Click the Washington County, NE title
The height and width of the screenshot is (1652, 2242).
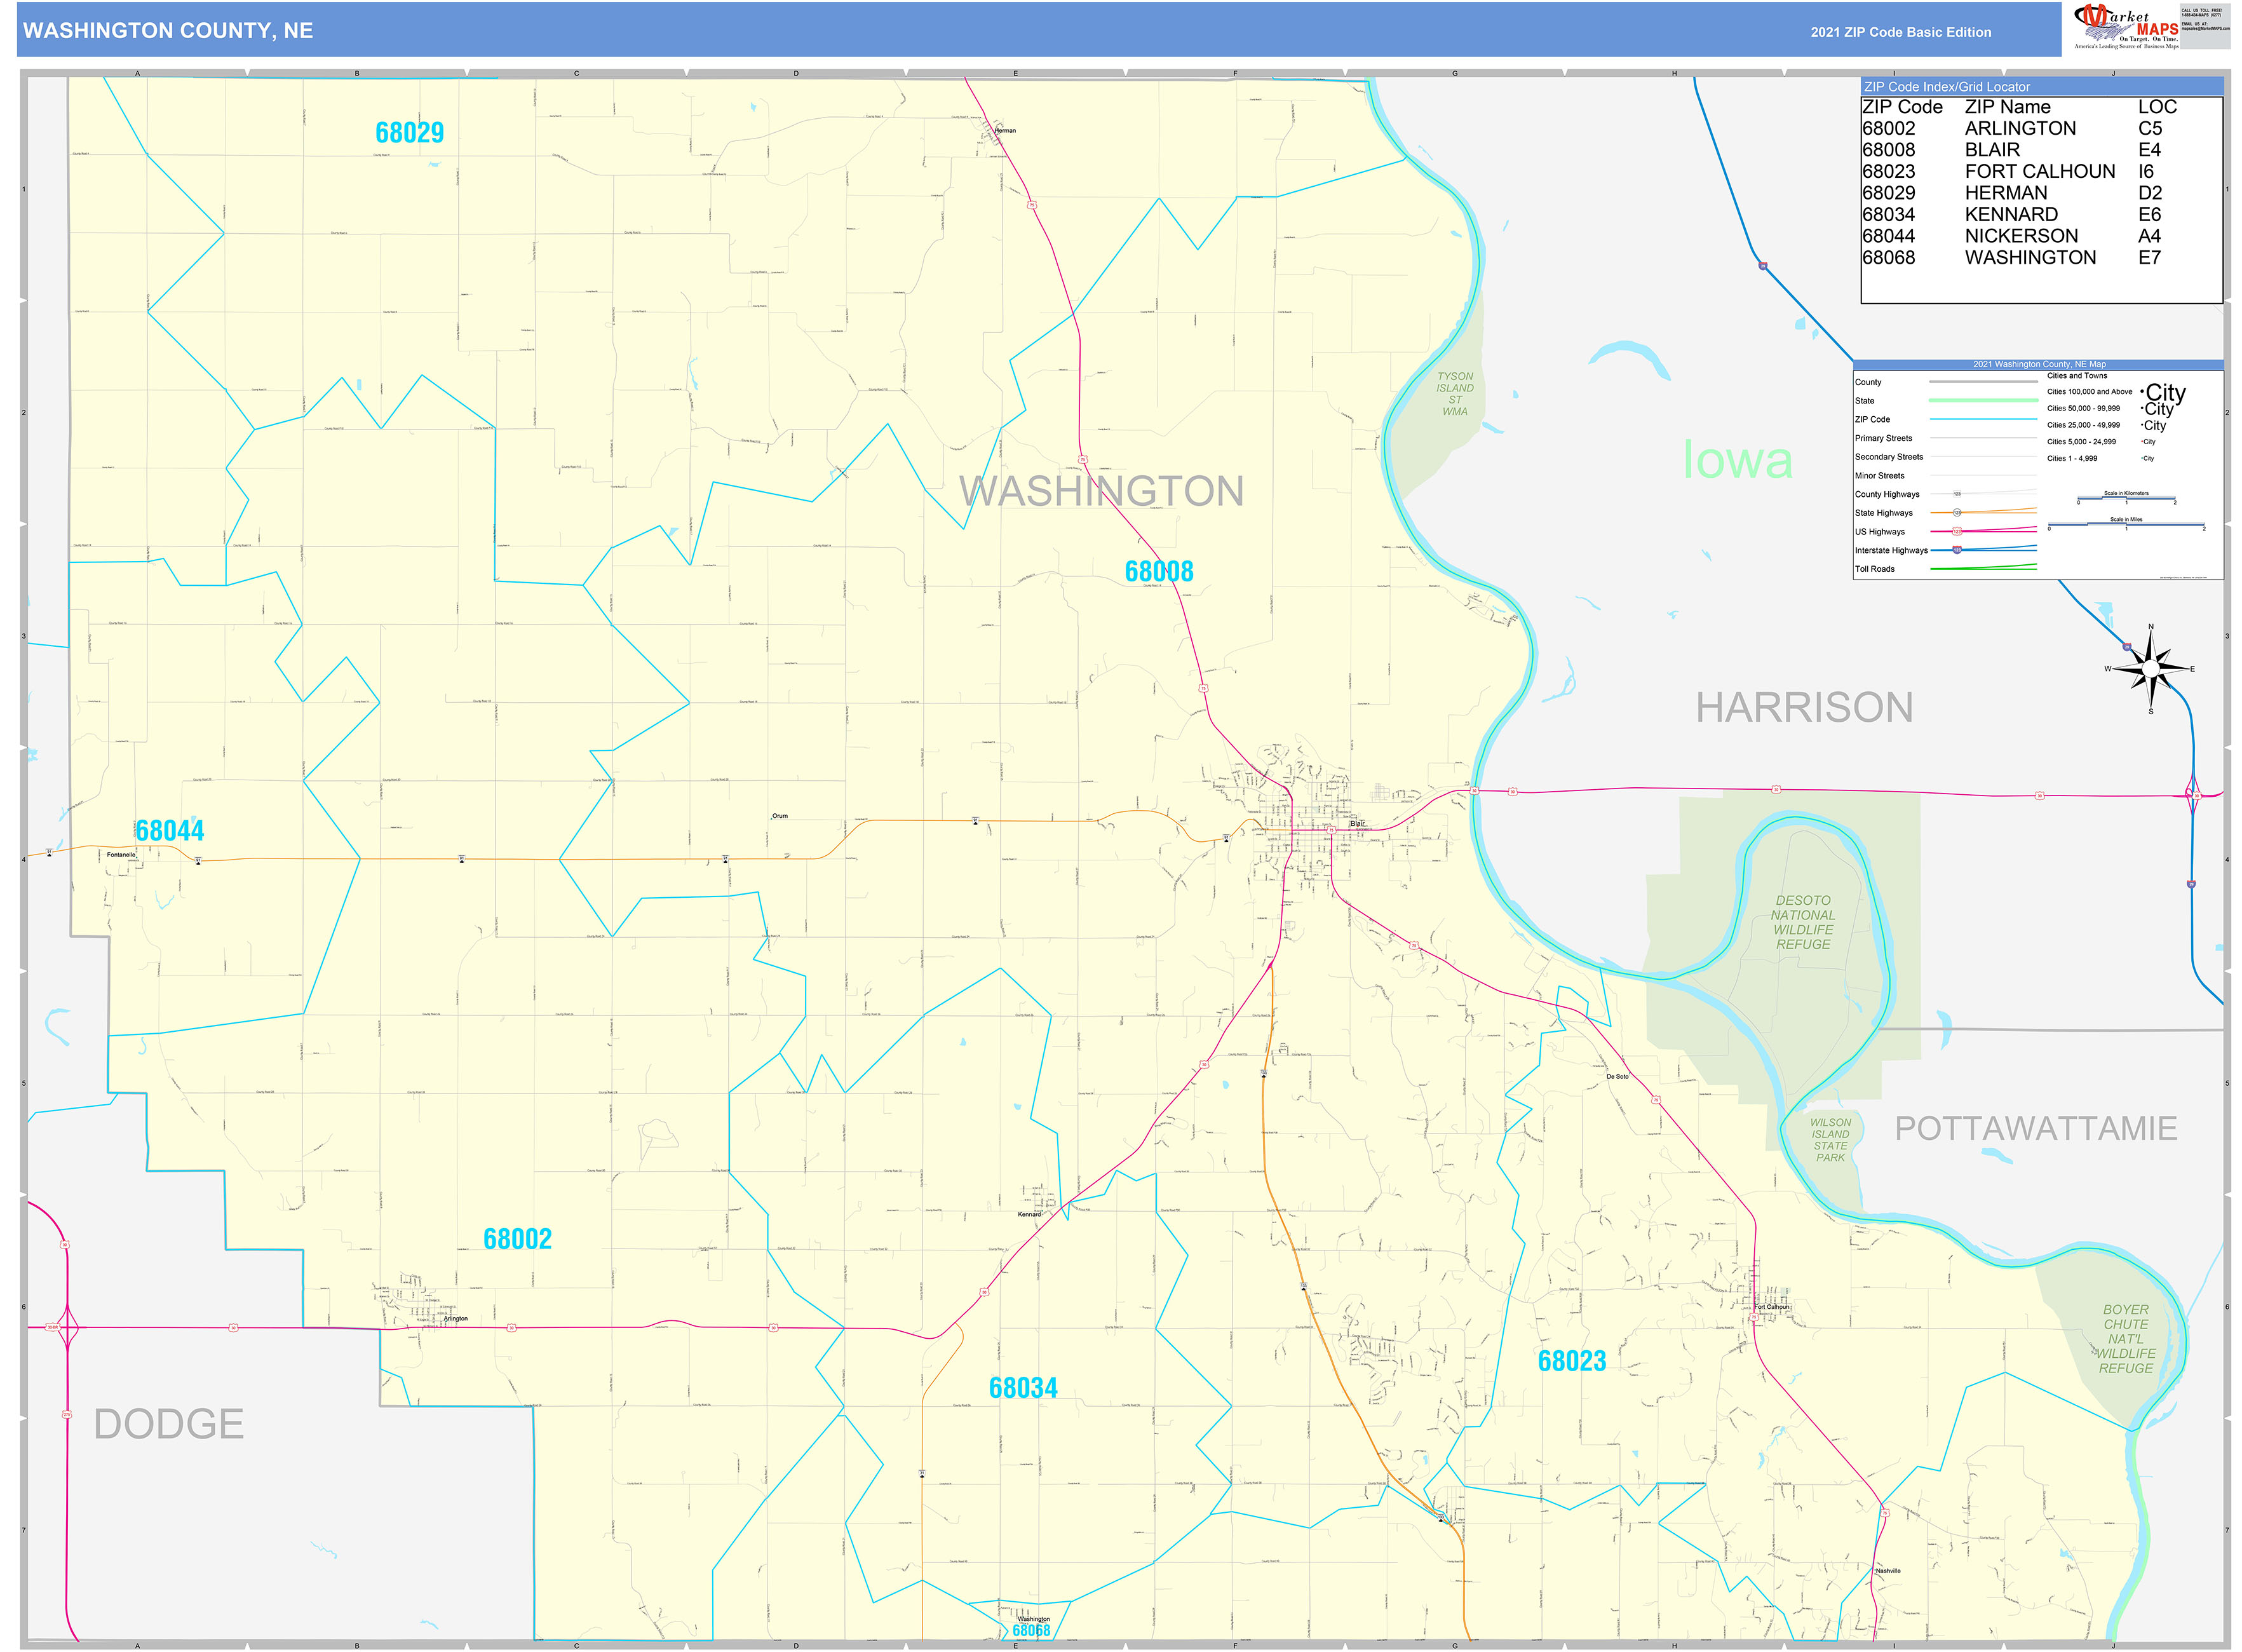click(x=168, y=31)
